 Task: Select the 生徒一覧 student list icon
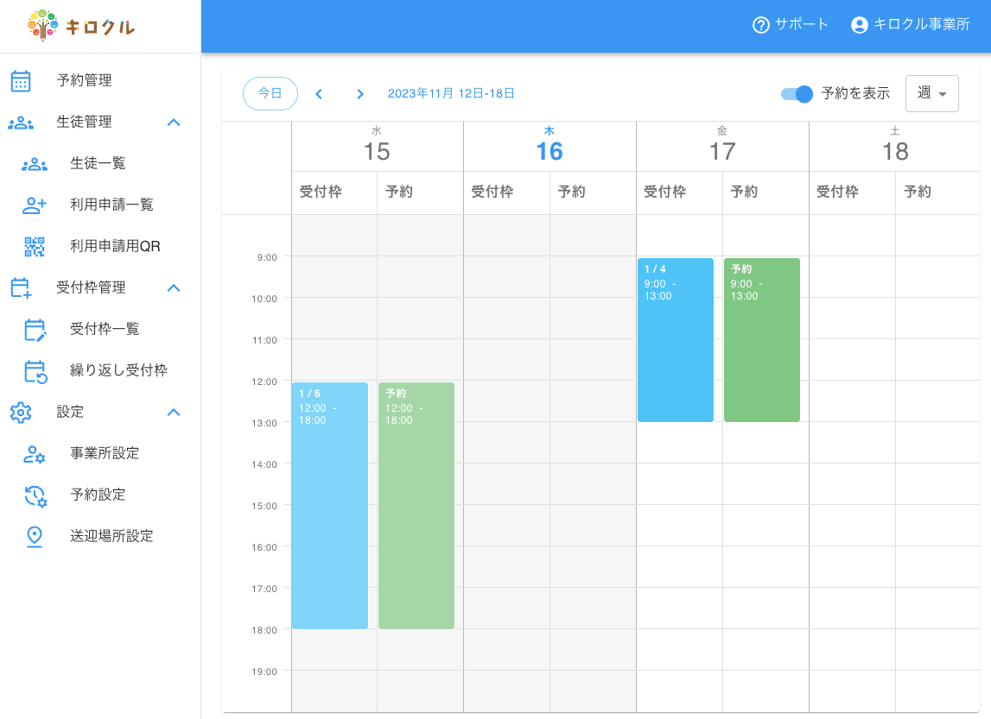tap(35, 163)
